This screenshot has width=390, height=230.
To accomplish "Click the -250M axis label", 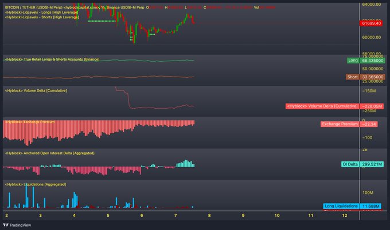I will 369,111.
